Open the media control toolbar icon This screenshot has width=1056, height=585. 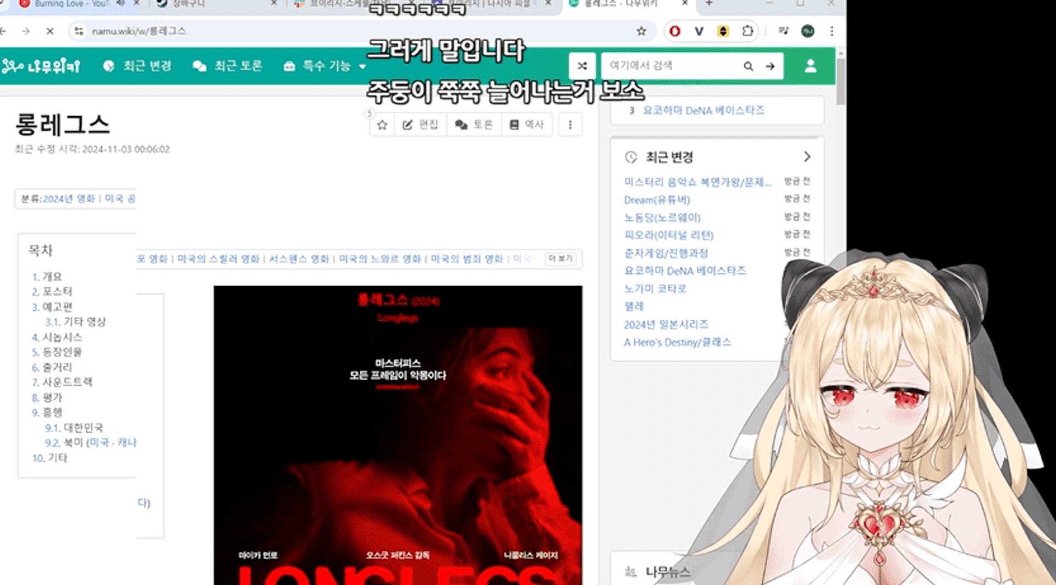pyautogui.click(x=784, y=31)
